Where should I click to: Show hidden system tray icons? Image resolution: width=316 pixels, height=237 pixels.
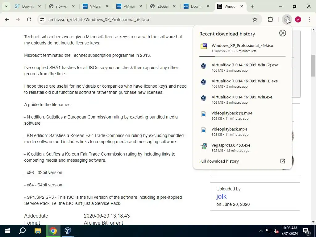coord(261,231)
